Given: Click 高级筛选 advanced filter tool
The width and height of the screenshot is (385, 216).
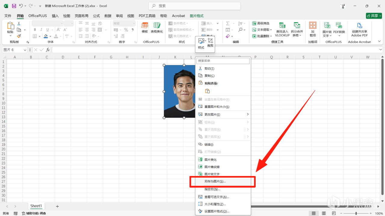Looking at the screenshot, I should tap(261, 23).
